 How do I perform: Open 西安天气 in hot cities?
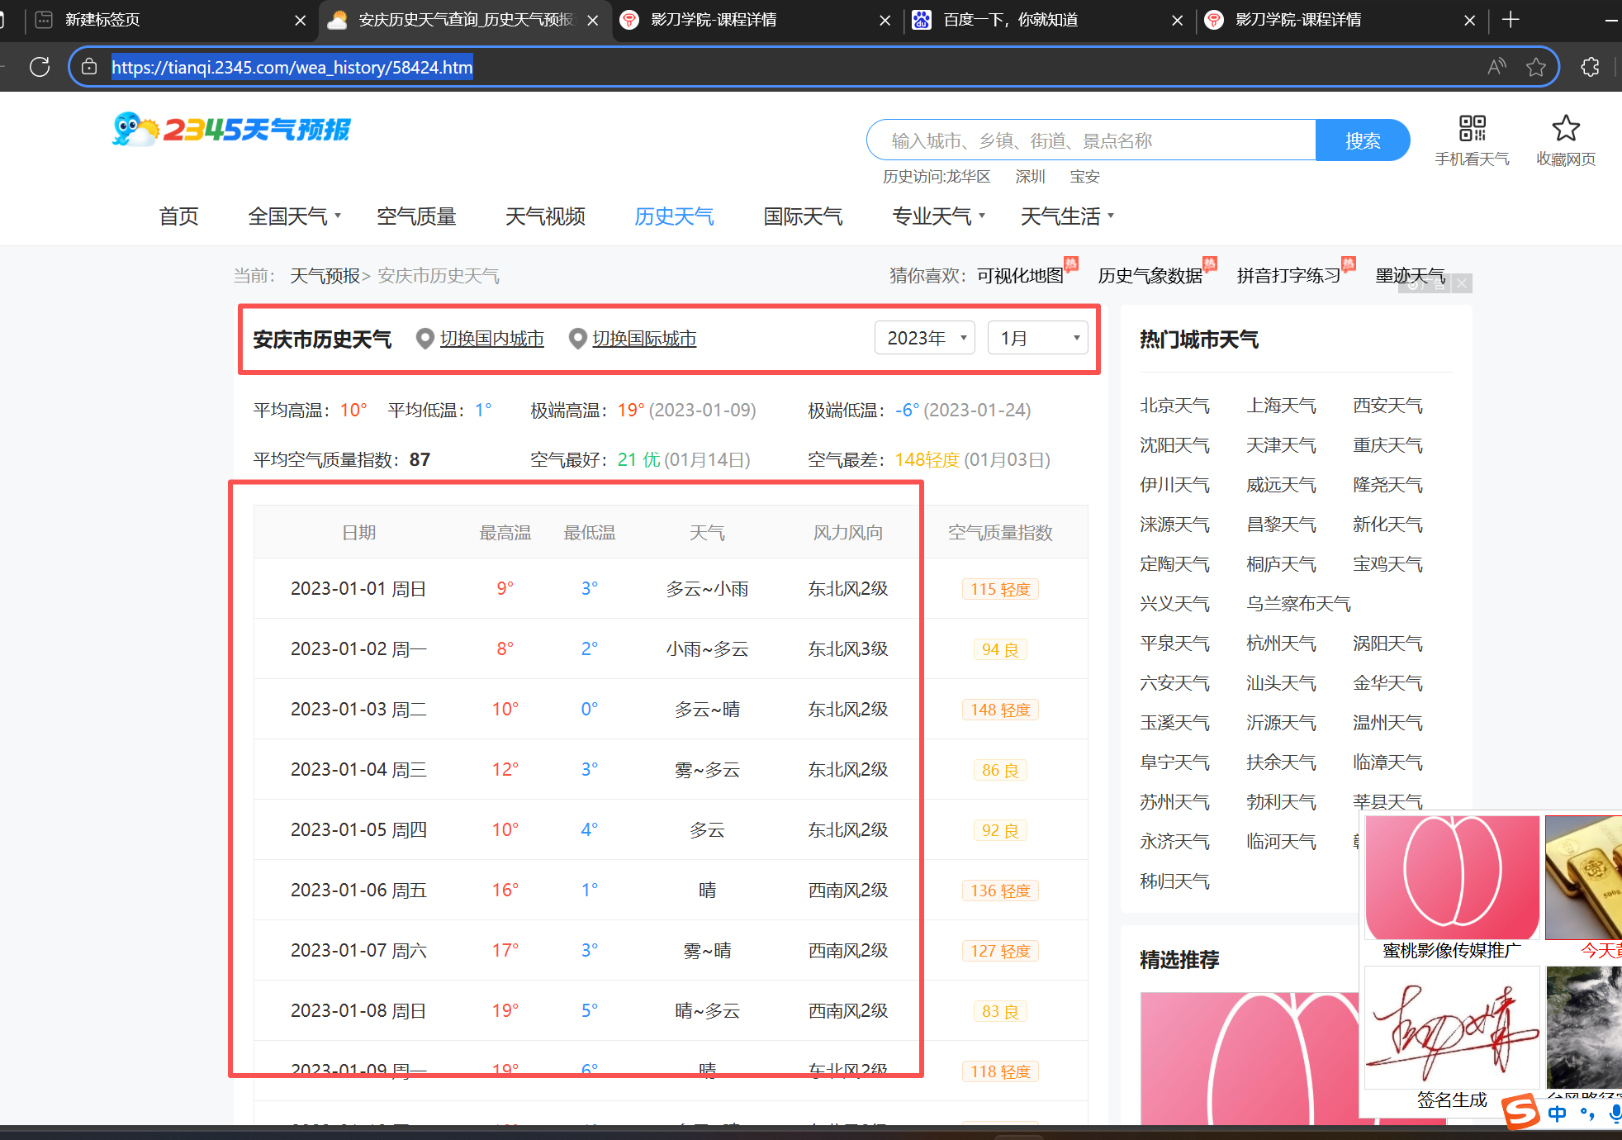pos(1387,406)
